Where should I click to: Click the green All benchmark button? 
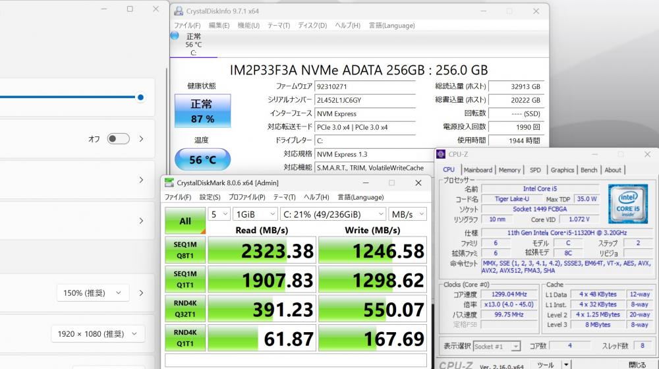185,221
